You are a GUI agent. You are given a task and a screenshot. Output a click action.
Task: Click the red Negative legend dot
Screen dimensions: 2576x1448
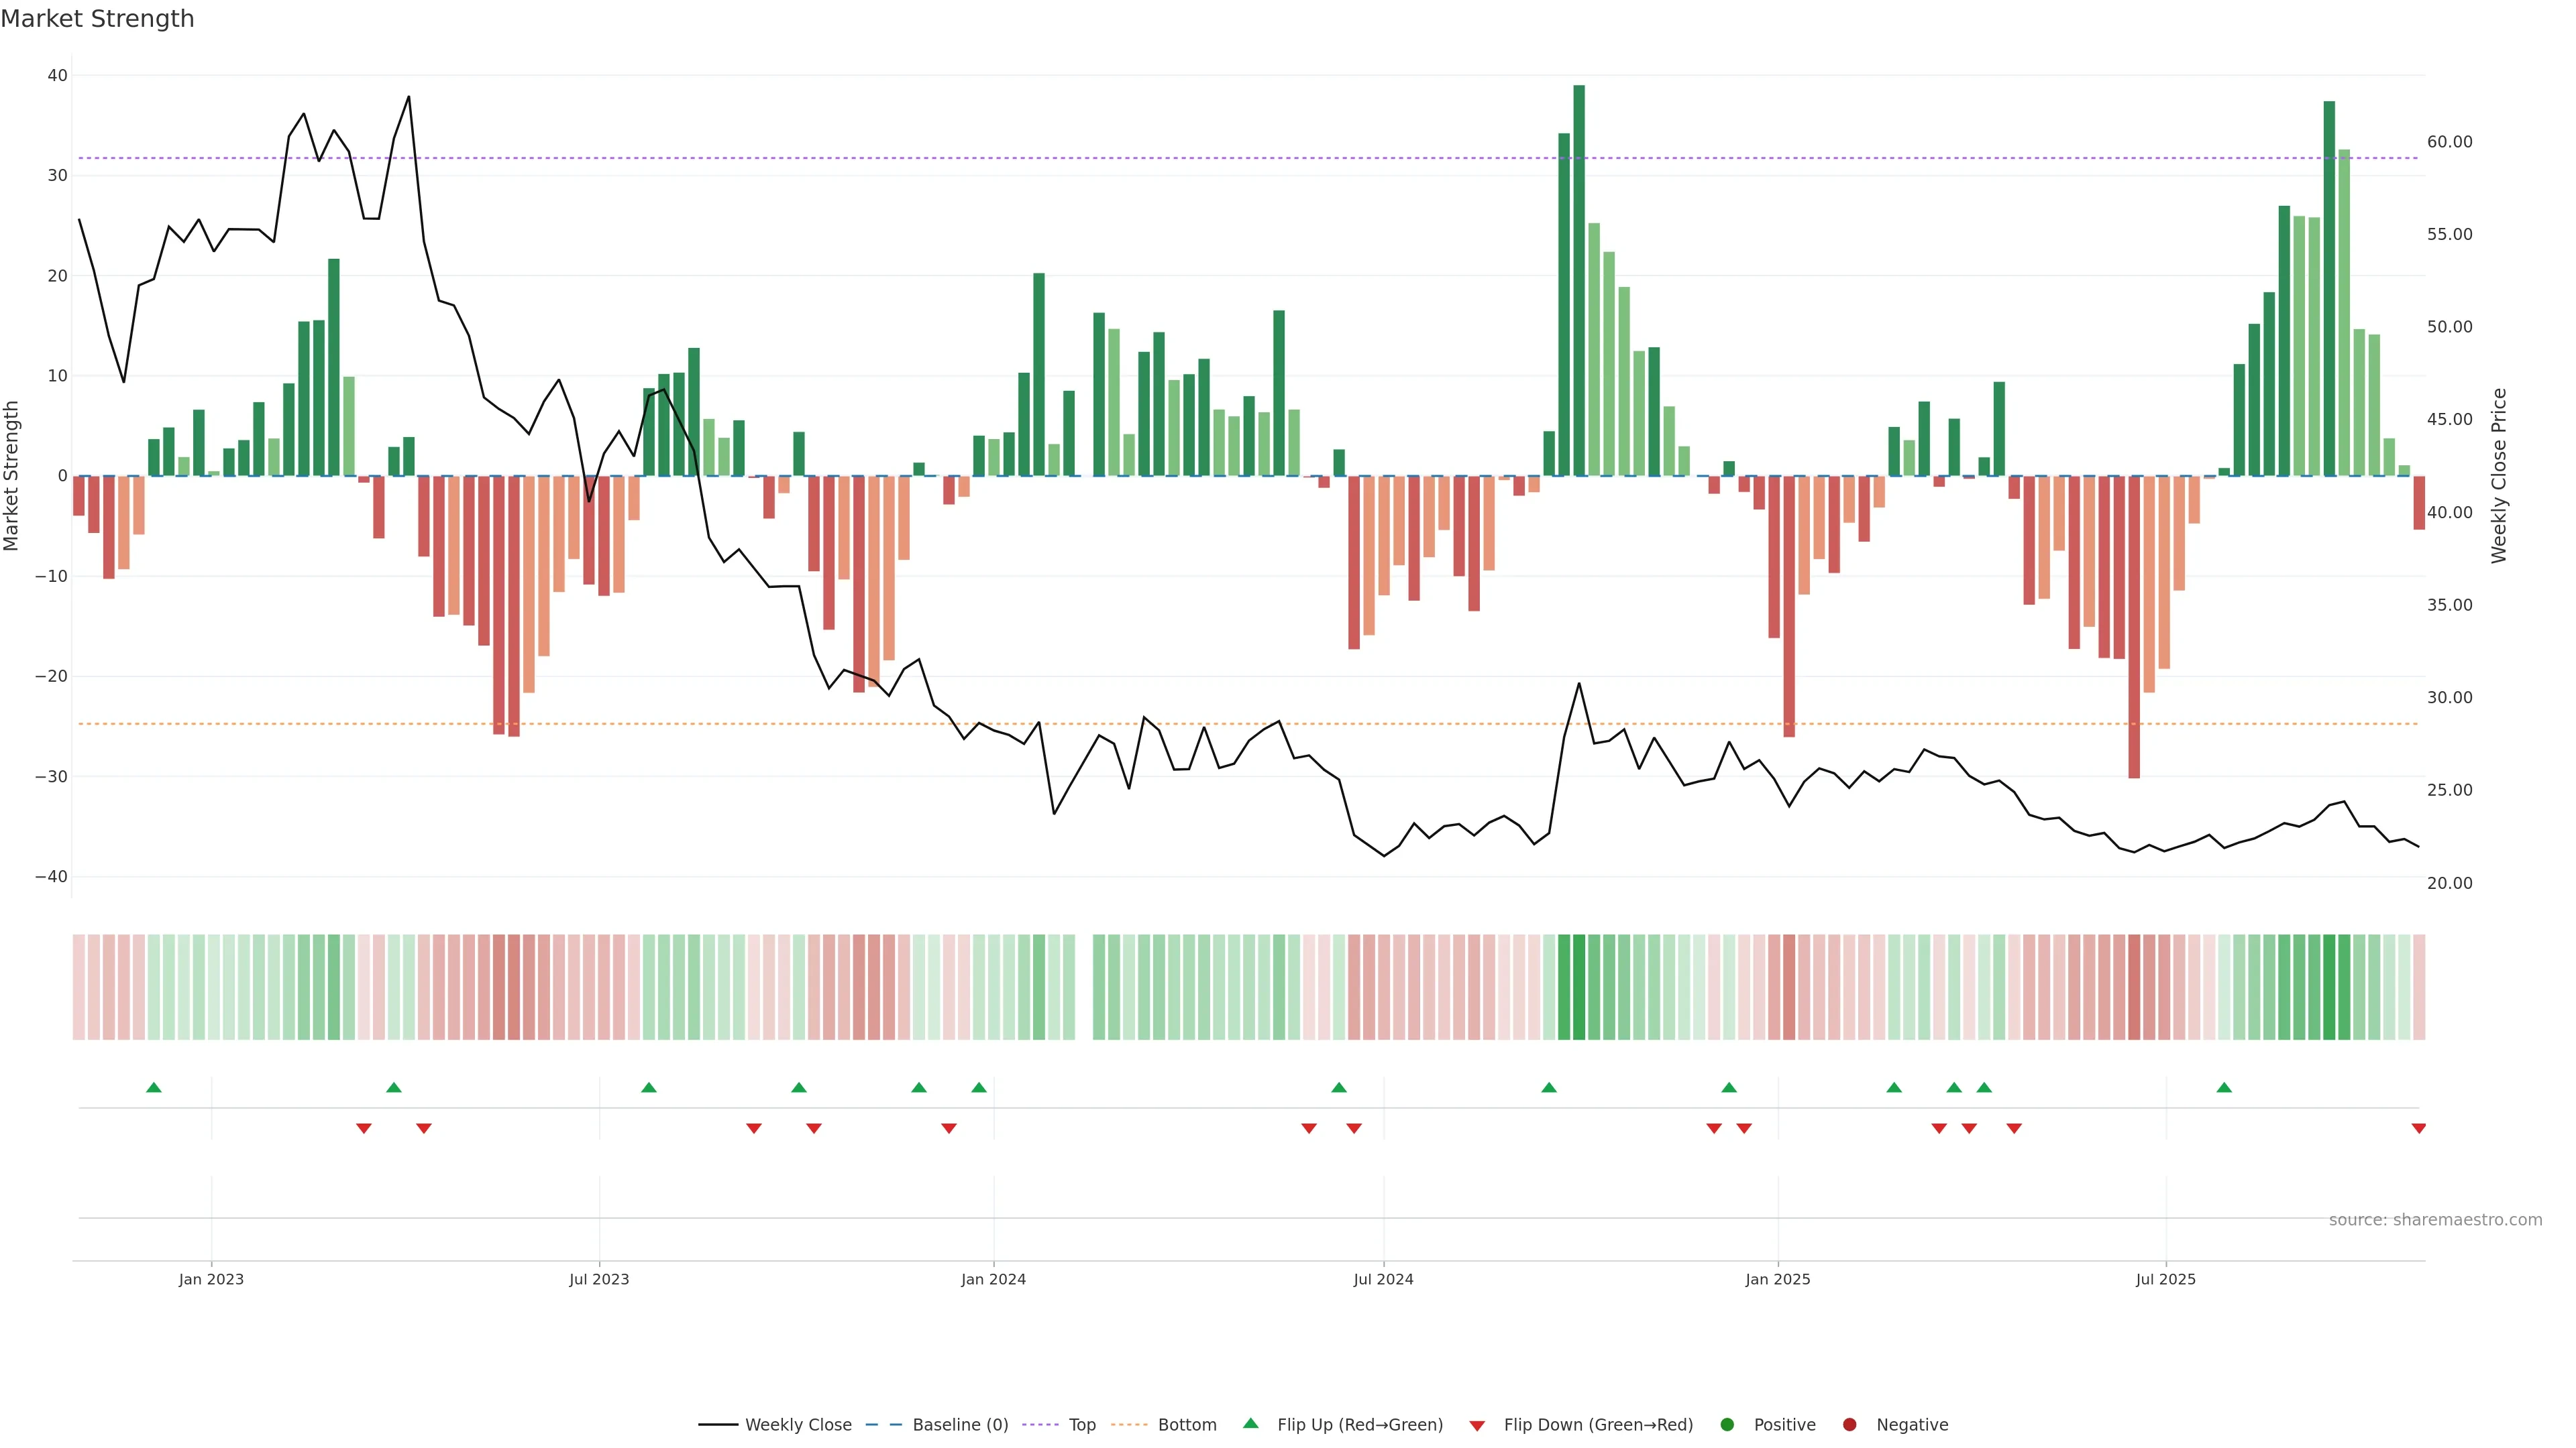point(1849,1425)
